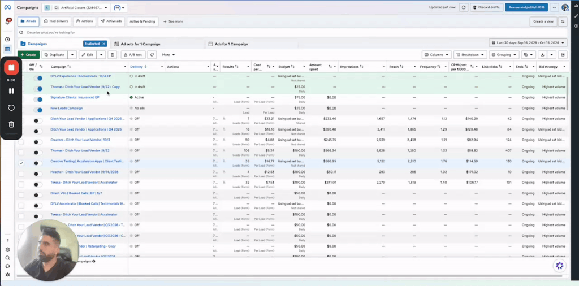
Task: Open the charts icon next to the export button
Action: (563, 55)
